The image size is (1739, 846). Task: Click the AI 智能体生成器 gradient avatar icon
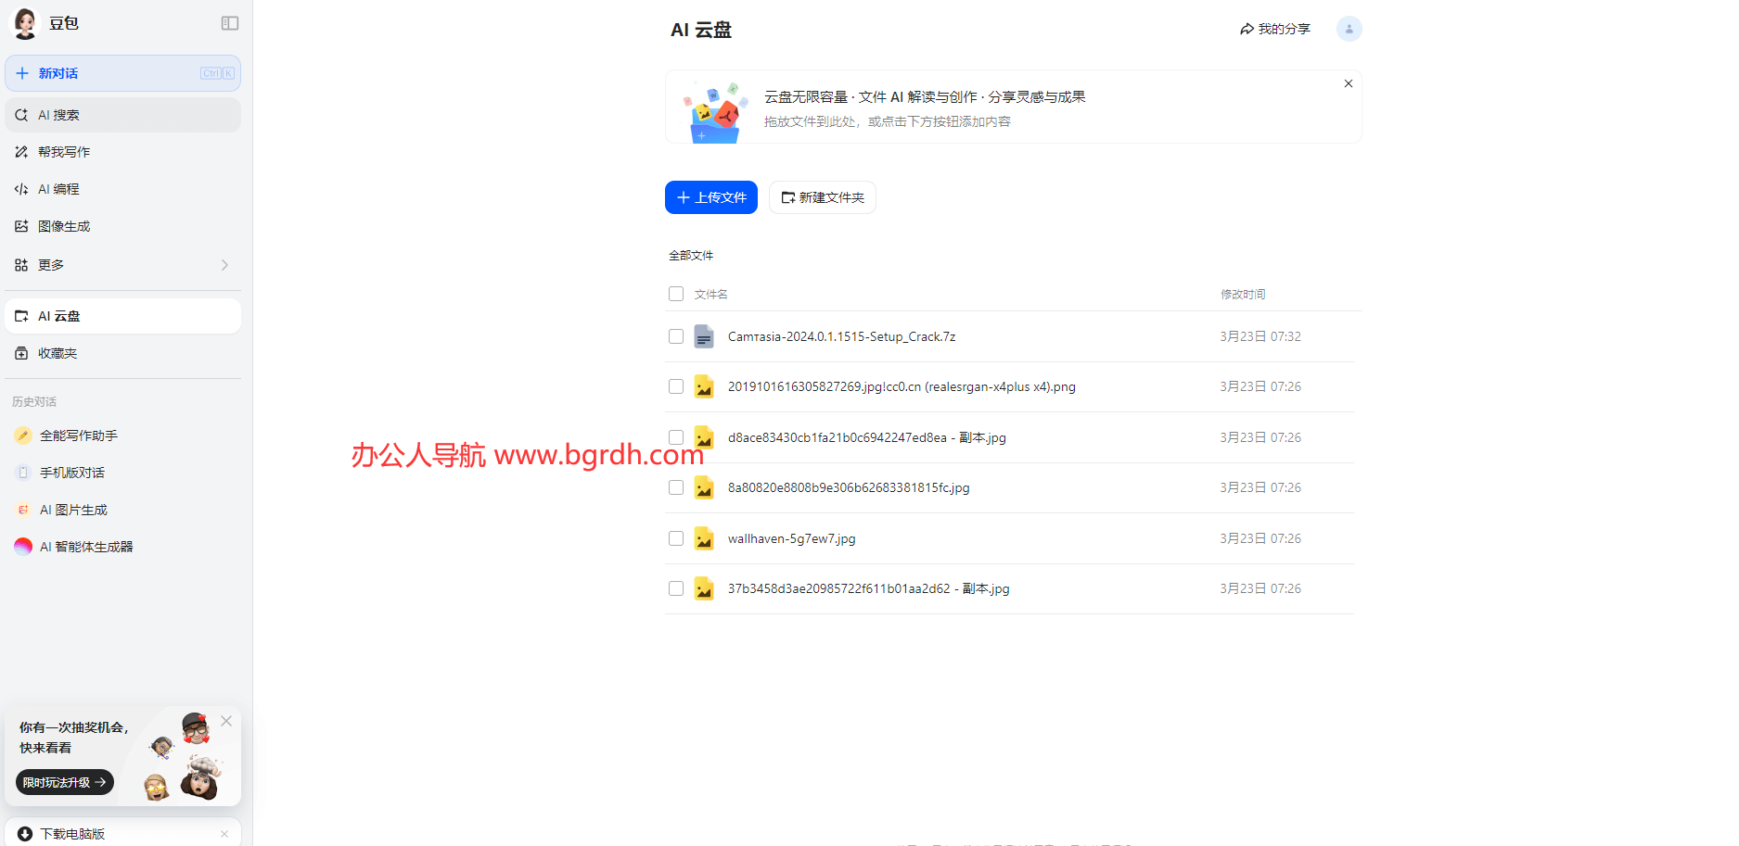click(x=23, y=547)
